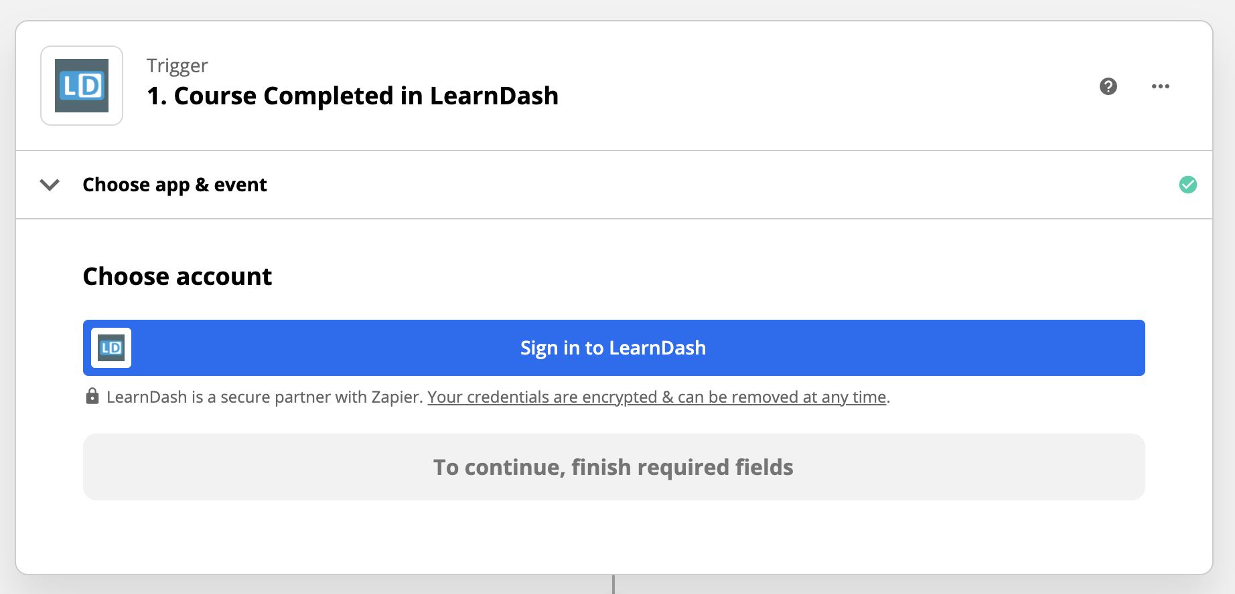Click the 'LearnDash' word in the step title
The image size is (1235, 594).
tap(494, 96)
